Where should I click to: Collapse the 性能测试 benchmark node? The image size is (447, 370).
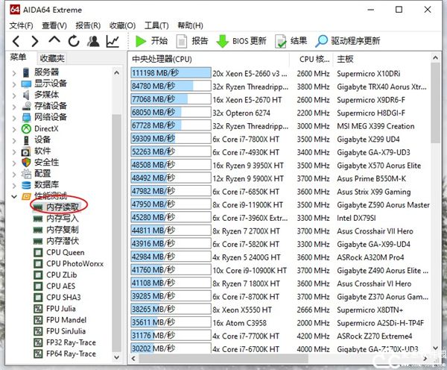(x=14, y=196)
